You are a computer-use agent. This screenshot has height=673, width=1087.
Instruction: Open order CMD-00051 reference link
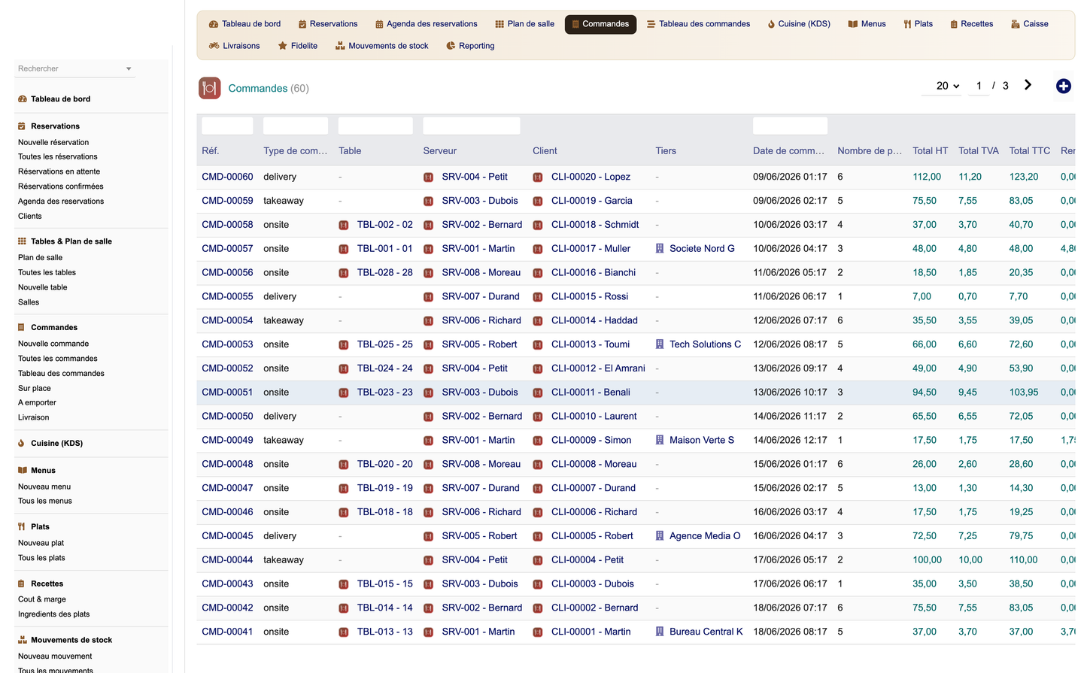pos(227,393)
